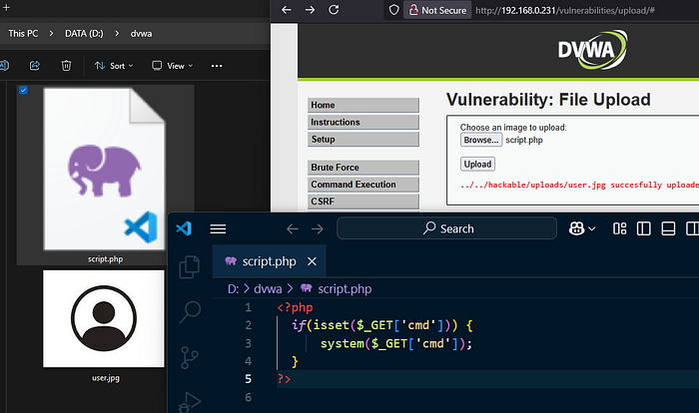Click script.php in editor breadcrumb
Viewport: 699px width, 413px height.
point(345,289)
